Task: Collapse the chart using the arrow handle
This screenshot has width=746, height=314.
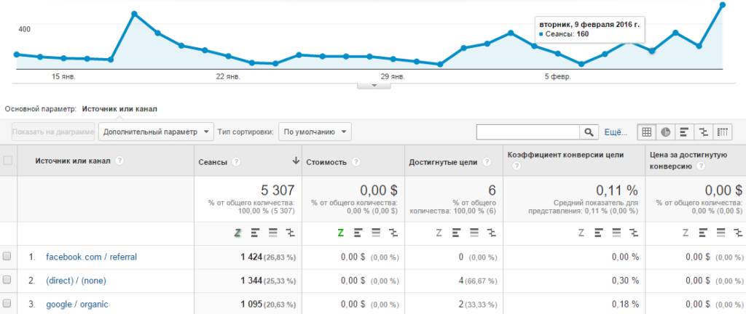Action: click(x=375, y=85)
